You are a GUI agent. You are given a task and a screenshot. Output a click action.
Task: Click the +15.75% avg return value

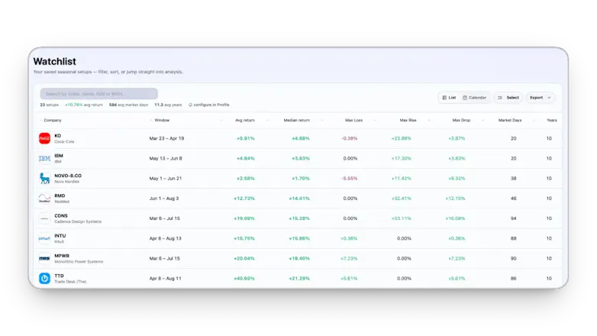pos(244,238)
